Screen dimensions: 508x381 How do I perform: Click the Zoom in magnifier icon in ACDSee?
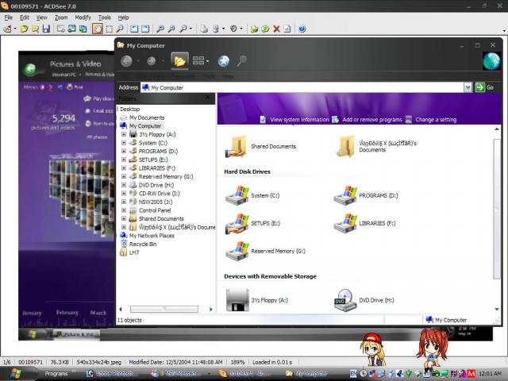click(x=160, y=29)
